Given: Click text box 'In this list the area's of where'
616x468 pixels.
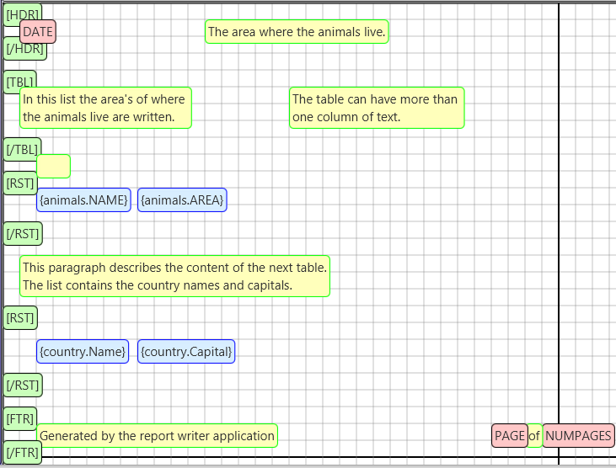Looking at the screenshot, I should 105,108.
